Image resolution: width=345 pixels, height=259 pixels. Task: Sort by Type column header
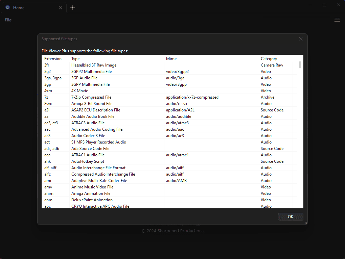click(75, 59)
